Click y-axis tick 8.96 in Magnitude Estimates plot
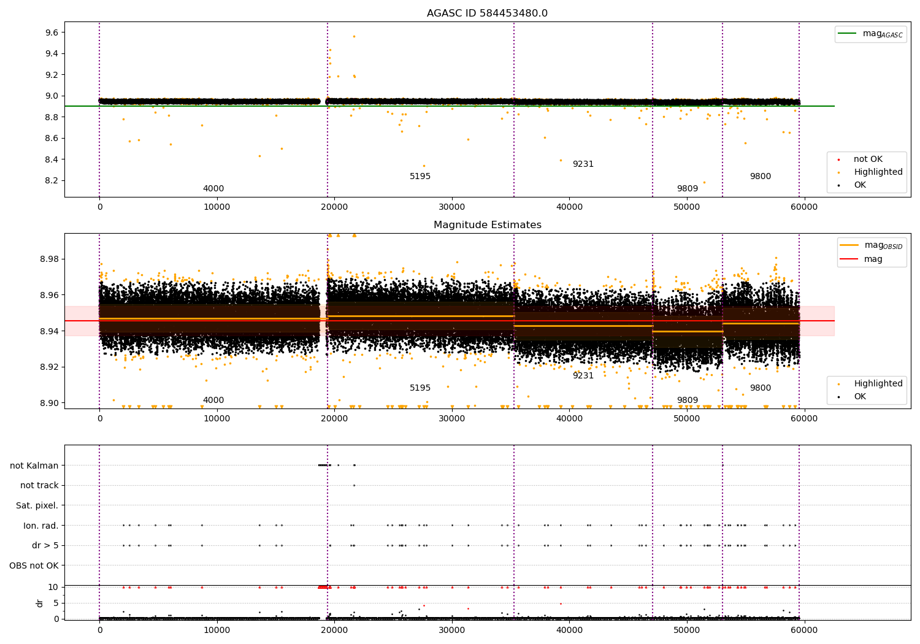The height and width of the screenshot is (644, 920). coord(49,296)
